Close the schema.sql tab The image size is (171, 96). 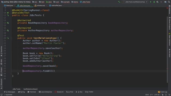pos(46,6)
